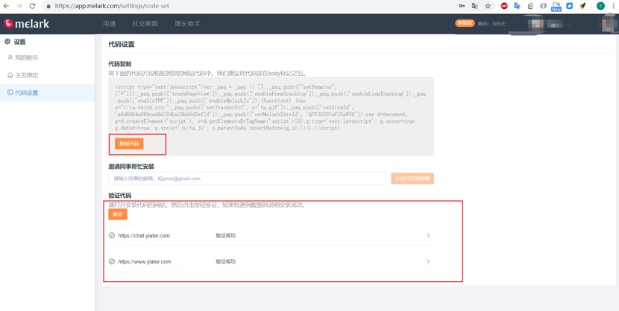Viewport: 619px width, 311px height.
Task: Click the orange 体验版 badge
Action: (465, 23)
